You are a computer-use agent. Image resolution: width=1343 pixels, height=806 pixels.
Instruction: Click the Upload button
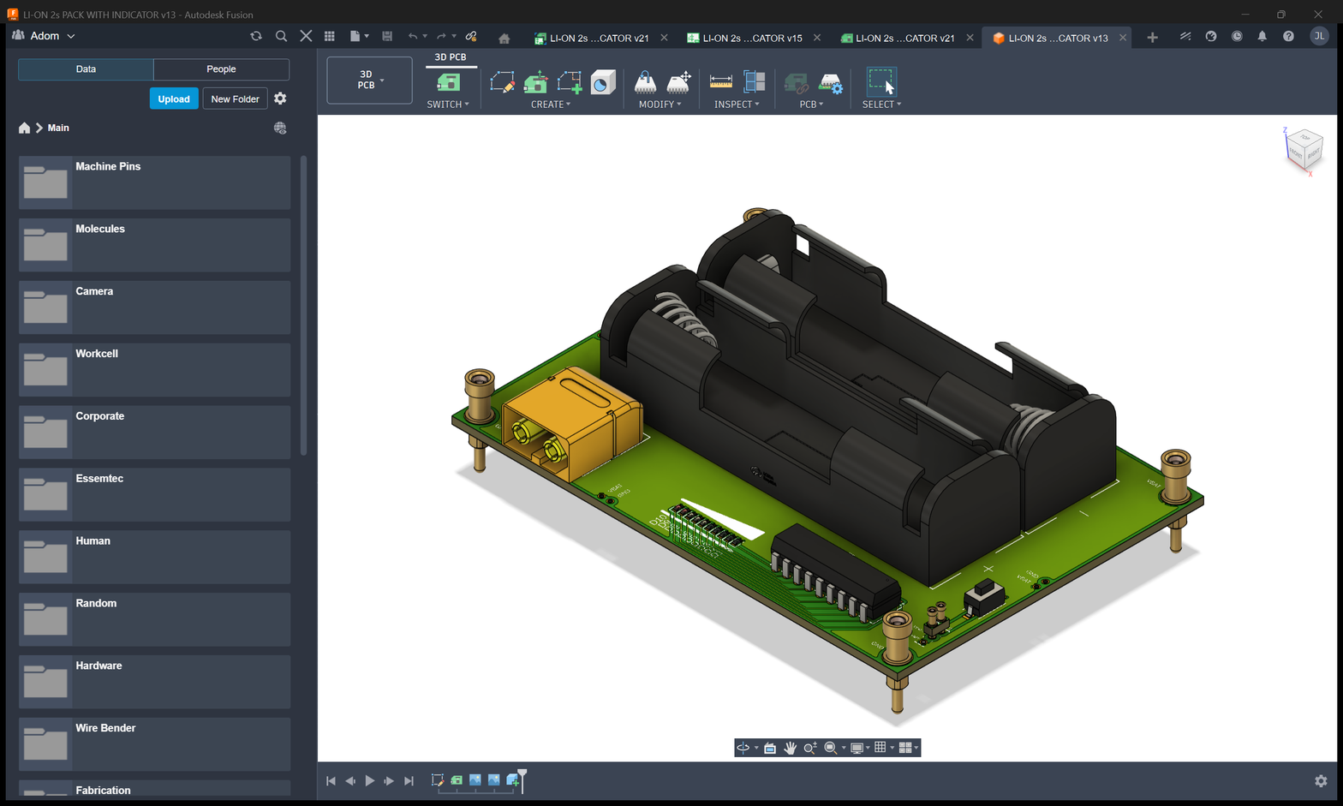click(x=174, y=99)
